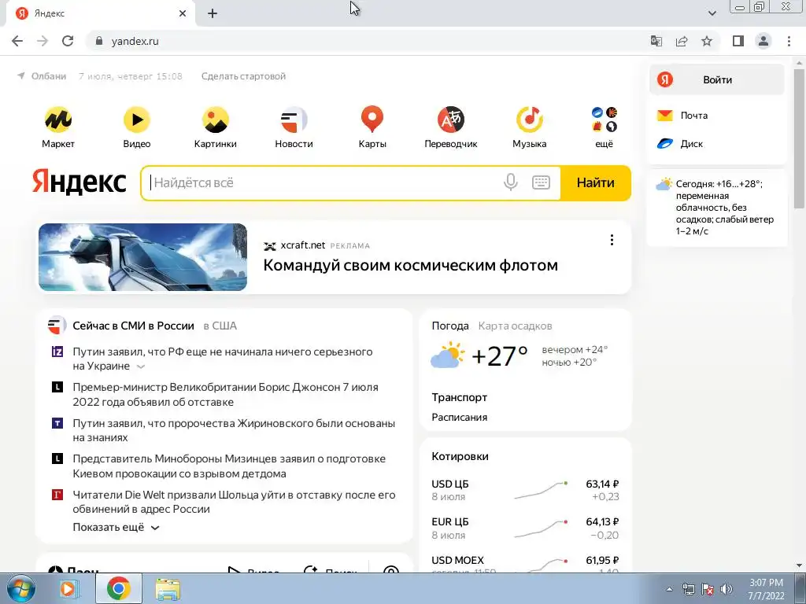
Task: Open sidebar weather forecast Сегодня widget
Action: (x=716, y=208)
